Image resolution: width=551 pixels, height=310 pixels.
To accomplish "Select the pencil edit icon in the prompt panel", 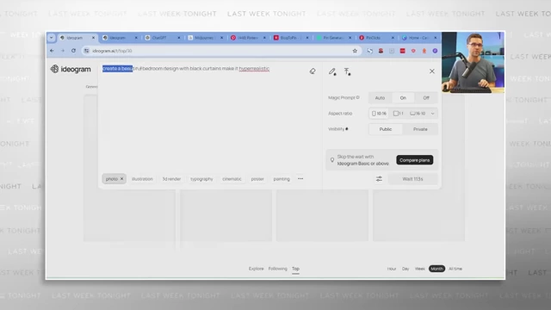I will pyautogui.click(x=332, y=71).
